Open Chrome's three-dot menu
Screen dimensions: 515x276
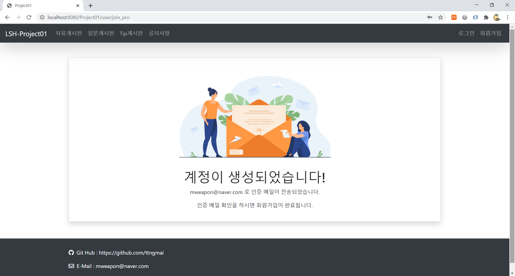click(x=507, y=17)
